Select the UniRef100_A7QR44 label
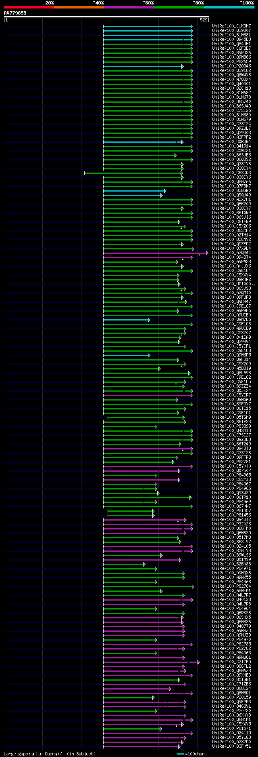Viewport: 258px width, 757px height. (x=231, y=253)
